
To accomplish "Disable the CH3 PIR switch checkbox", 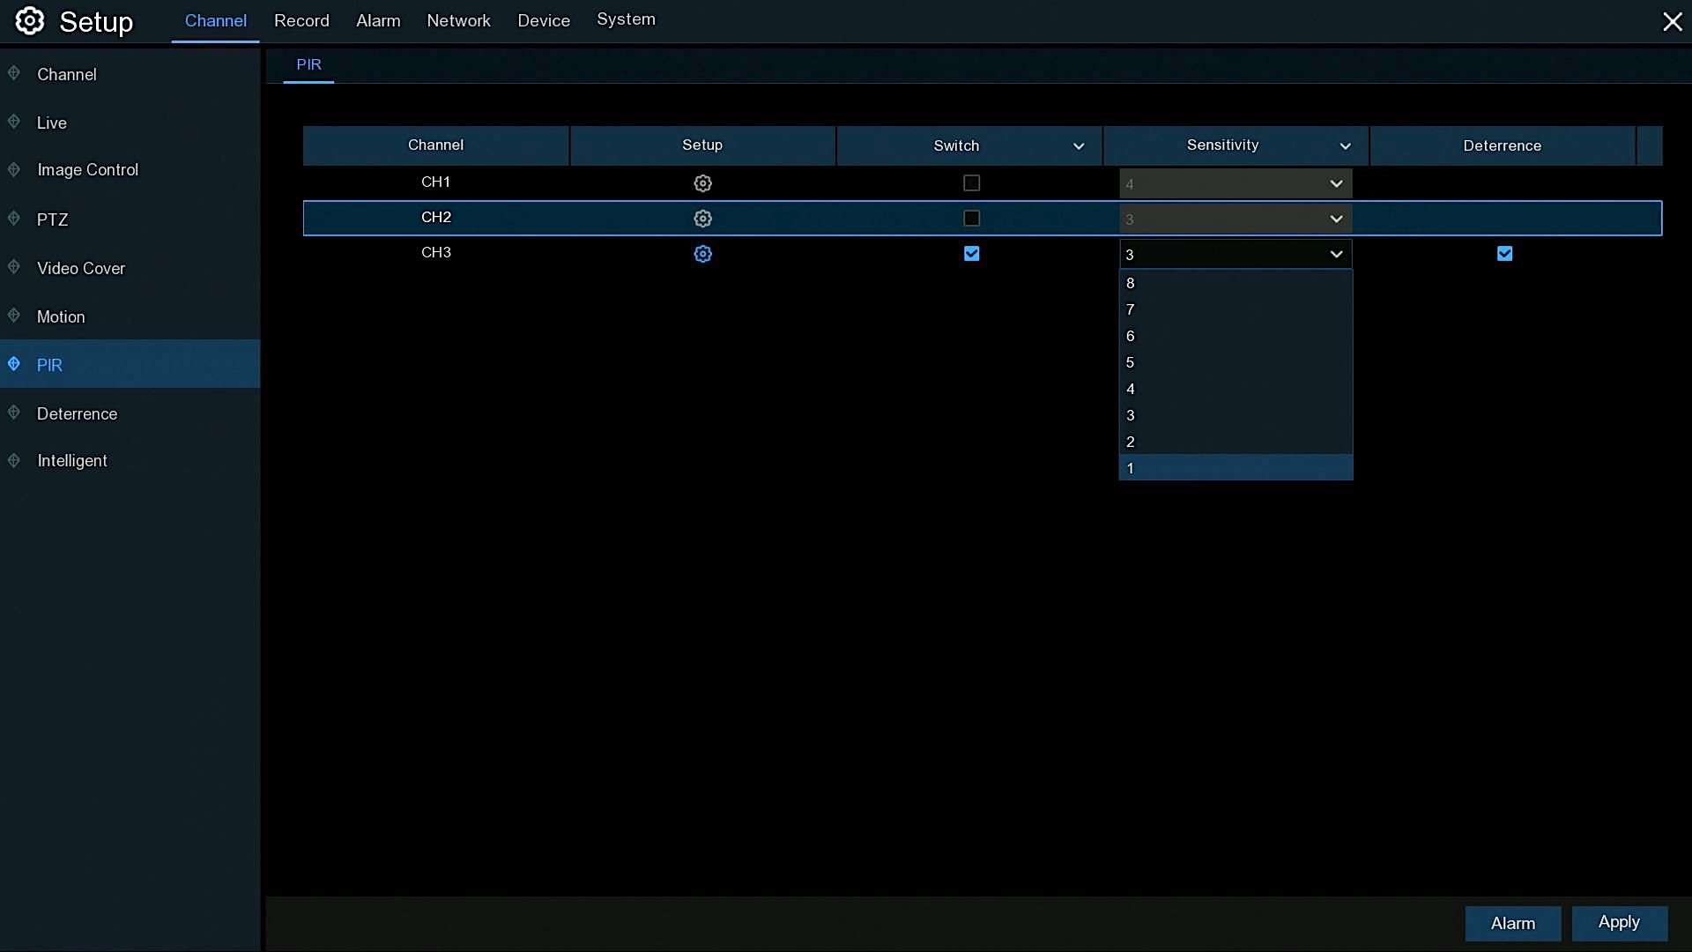I will [971, 254].
